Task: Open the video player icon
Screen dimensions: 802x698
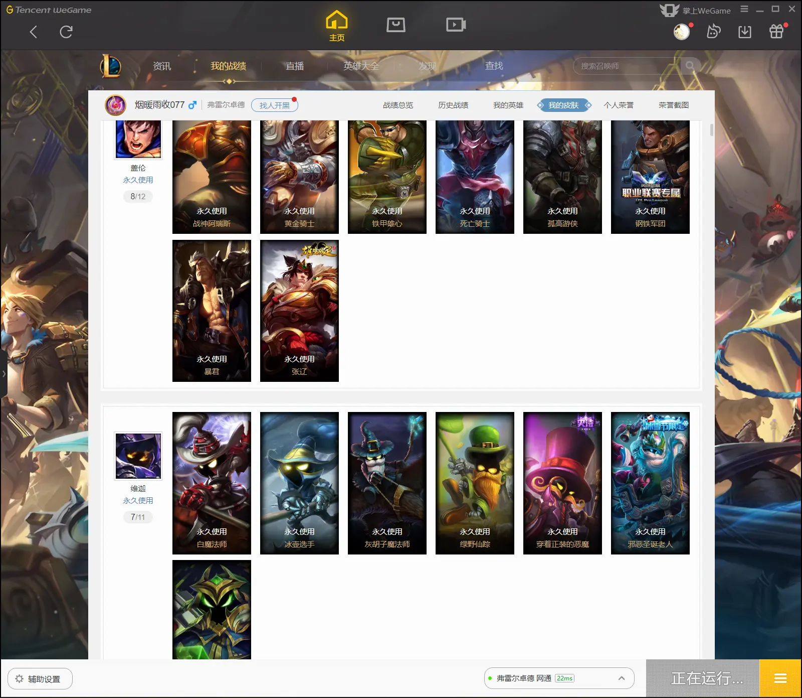Action: (x=456, y=25)
